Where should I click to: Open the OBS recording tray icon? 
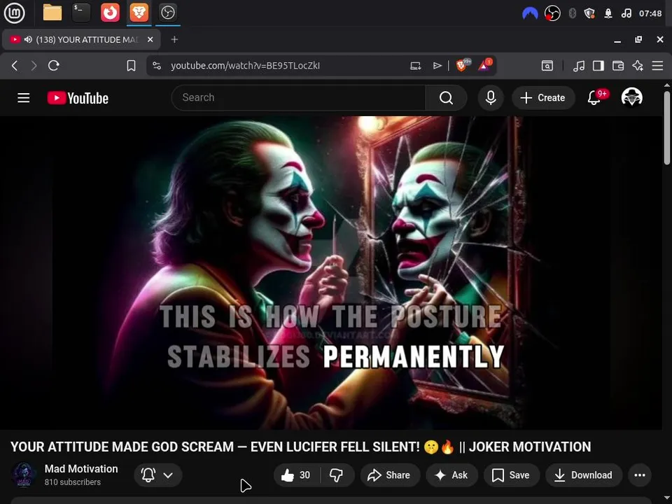pyautogui.click(x=552, y=13)
